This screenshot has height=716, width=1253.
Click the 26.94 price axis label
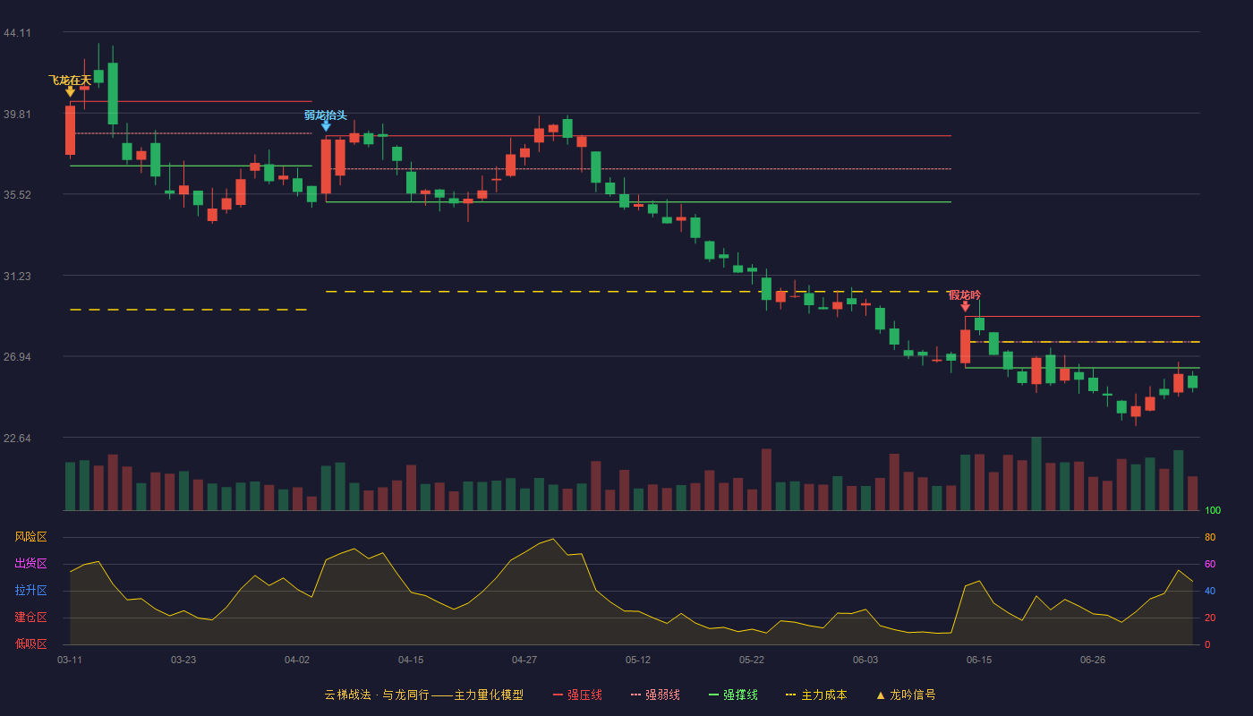(x=17, y=357)
